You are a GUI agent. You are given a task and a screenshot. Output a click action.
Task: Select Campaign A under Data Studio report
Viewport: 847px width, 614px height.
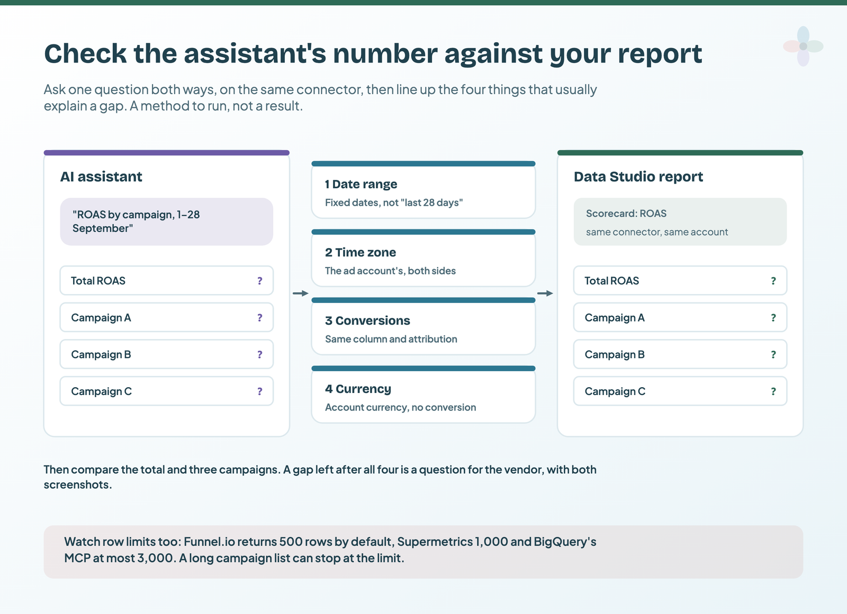(x=680, y=317)
